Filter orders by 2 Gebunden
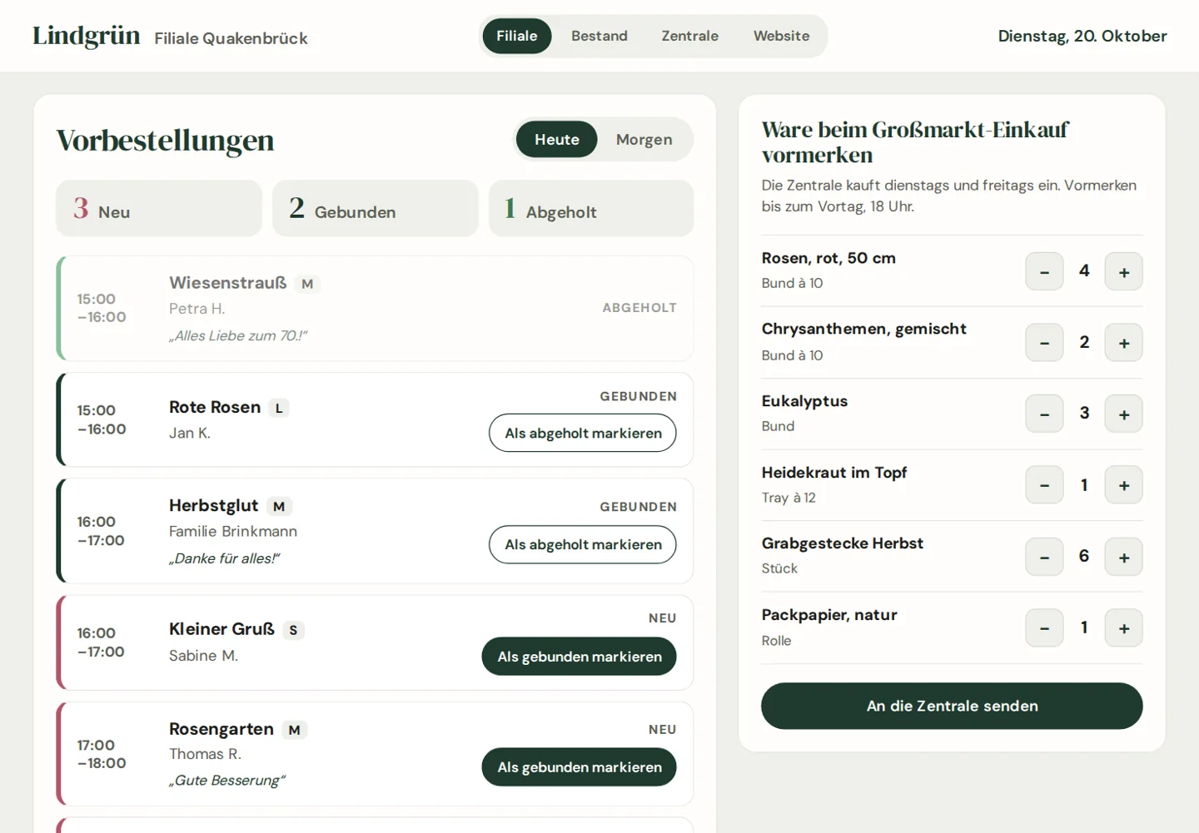The image size is (1199, 833). (376, 208)
